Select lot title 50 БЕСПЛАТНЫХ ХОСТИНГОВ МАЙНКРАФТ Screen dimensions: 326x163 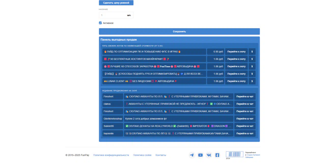(154, 59)
